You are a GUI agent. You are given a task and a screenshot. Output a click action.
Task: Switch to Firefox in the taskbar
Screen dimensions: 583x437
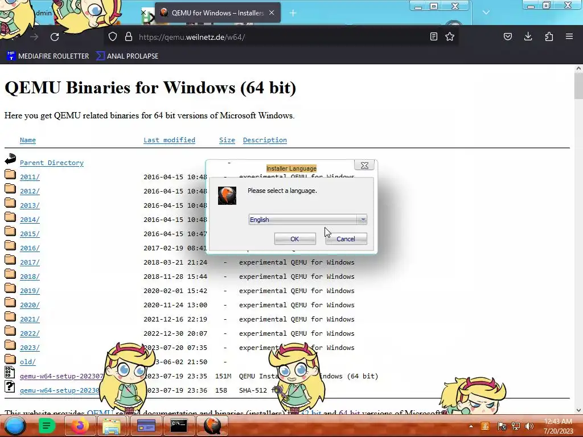coord(80,426)
